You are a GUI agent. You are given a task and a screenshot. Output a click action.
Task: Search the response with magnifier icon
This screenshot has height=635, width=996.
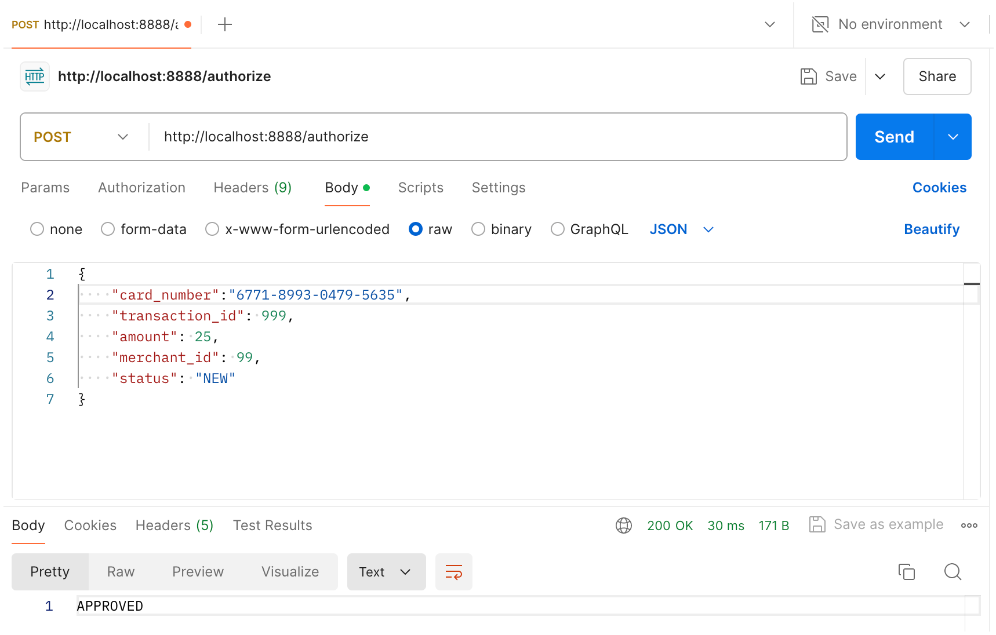(x=953, y=572)
